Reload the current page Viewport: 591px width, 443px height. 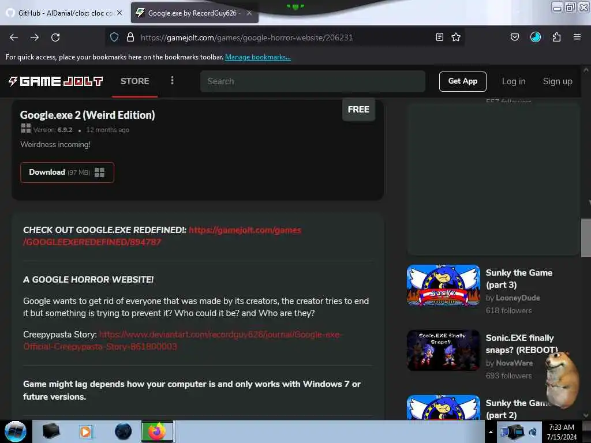pyautogui.click(x=55, y=37)
